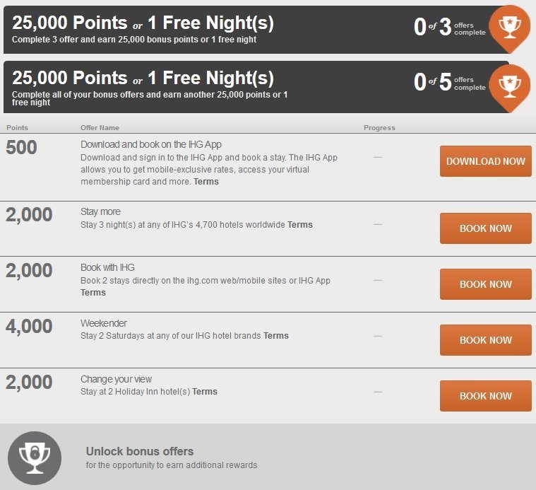Click the trophy icon for 5 offers
Viewport: 536px width, 490px height.
point(509,87)
